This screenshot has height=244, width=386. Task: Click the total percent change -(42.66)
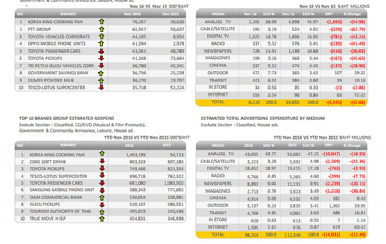pos(357,102)
